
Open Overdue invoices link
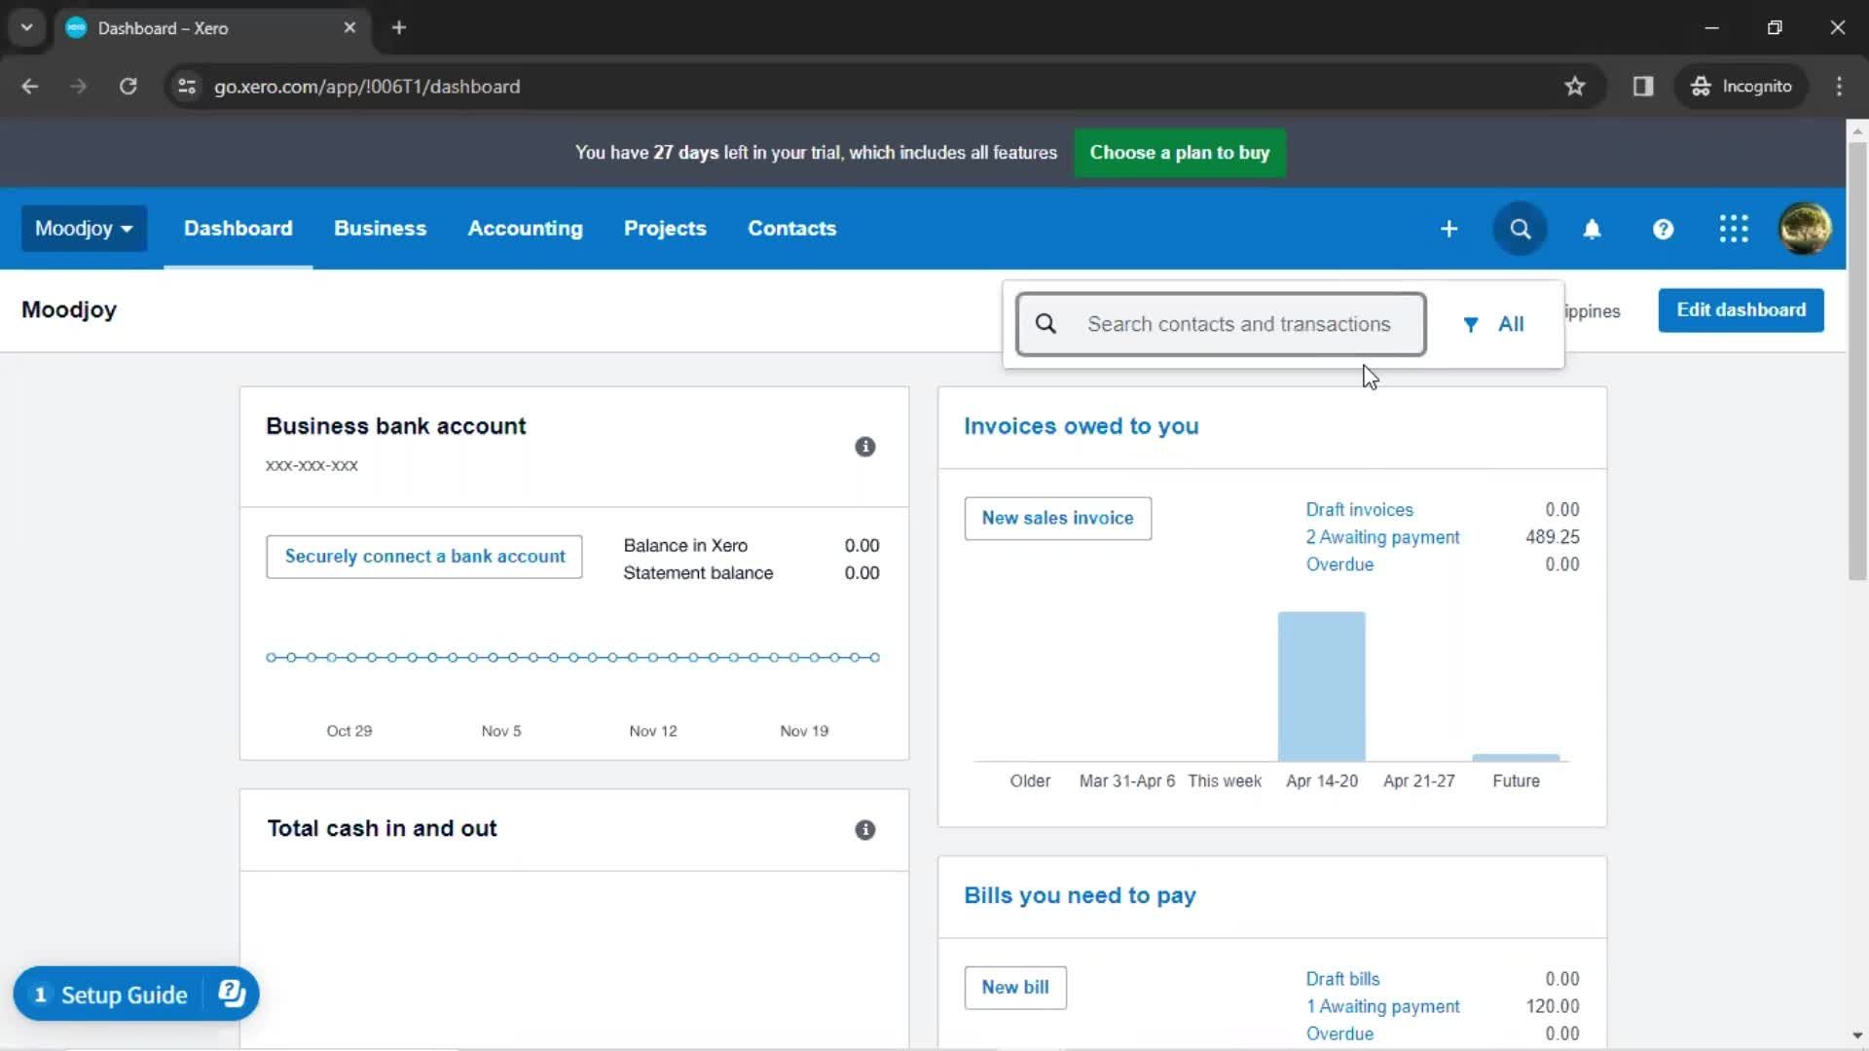point(1339,564)
